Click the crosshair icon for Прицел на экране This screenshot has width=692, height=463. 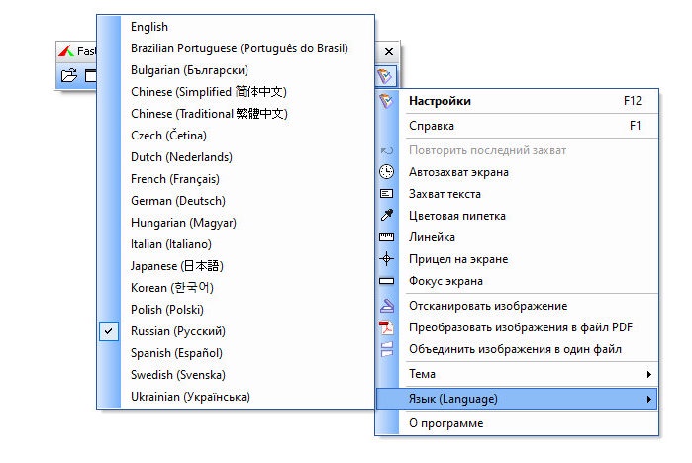(387, 259)
